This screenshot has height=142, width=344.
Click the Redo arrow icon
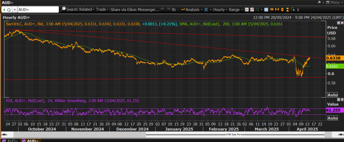[x=168, y=10]
